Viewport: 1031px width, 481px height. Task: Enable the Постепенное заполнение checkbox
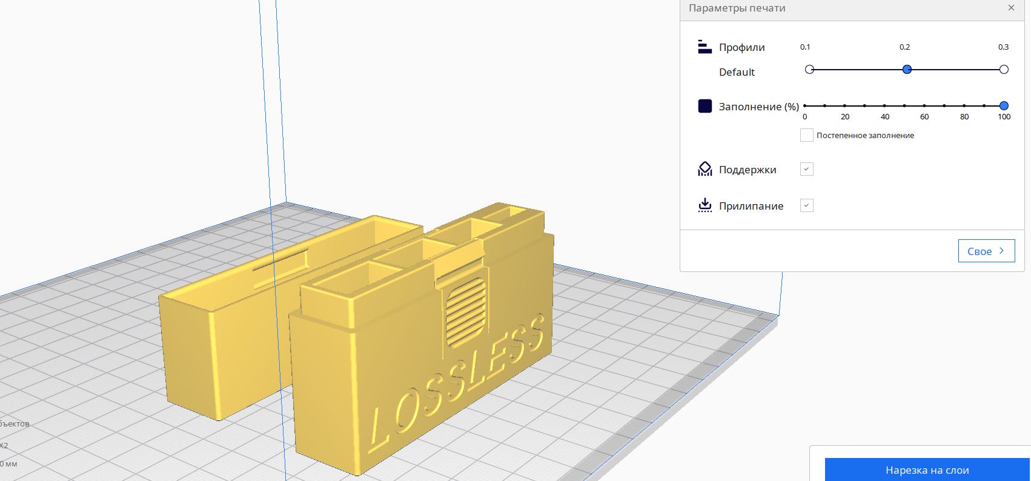806,135
